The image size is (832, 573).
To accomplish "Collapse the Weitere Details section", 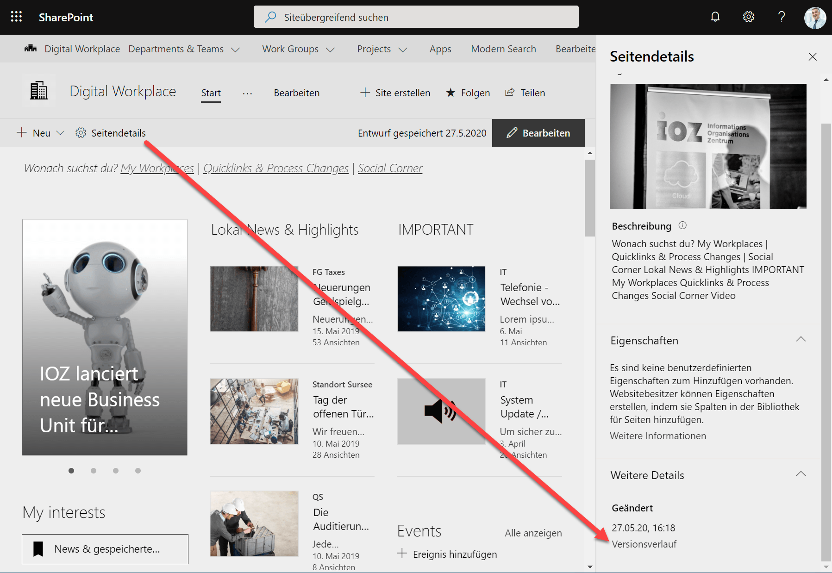I will tap(801, 474).
